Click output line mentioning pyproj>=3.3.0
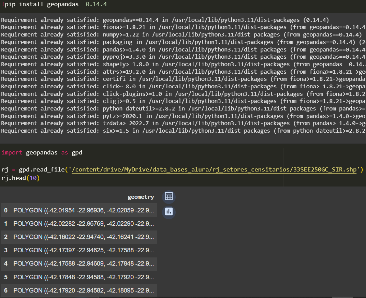 pos(183,57)
